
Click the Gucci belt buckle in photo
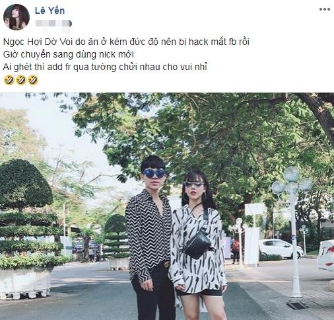coord(166,264)
